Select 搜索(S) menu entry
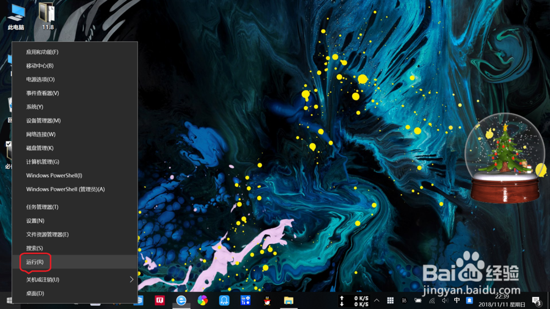The width and height of the screenshot is (550, 309). click(x=75, y=248)
